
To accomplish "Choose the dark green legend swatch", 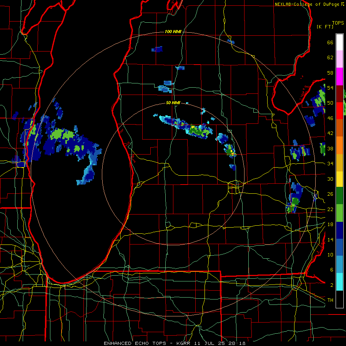I will [x=339, y=196].
